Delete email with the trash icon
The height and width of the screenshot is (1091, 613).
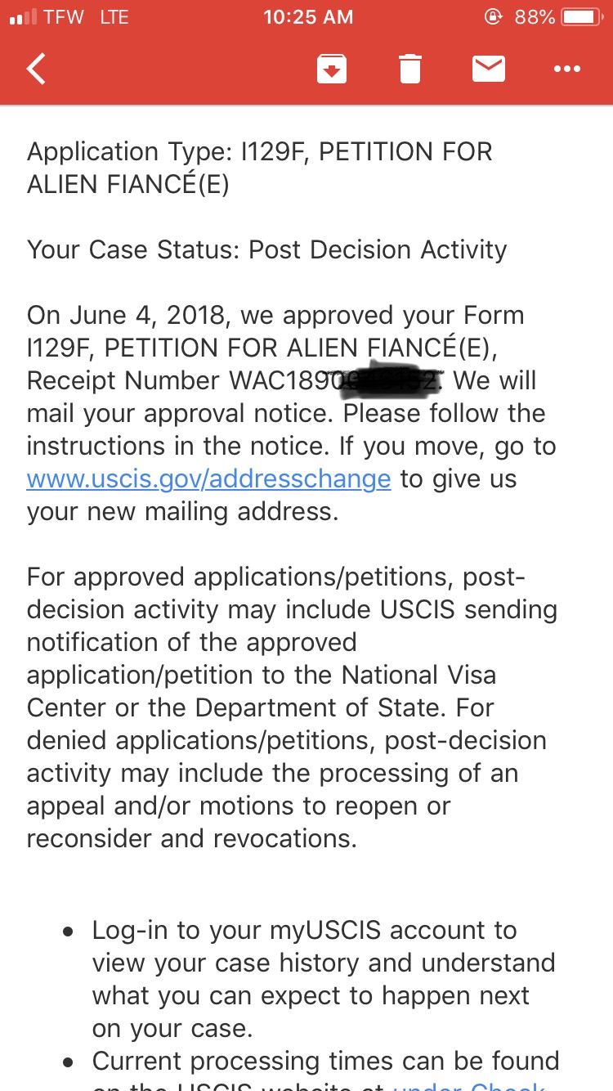click(x=410, y=70)
